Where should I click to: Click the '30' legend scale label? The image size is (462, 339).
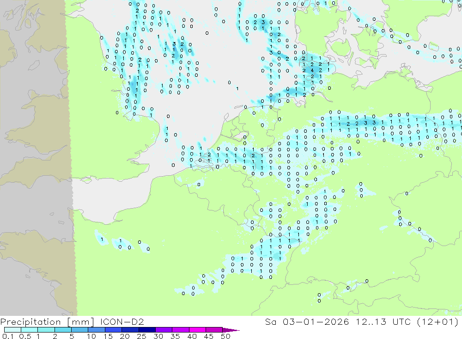click(158, 336)
